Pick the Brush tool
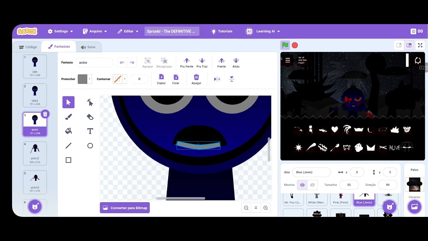Viewport: 428px width, 241px height. tap(68, 117)
